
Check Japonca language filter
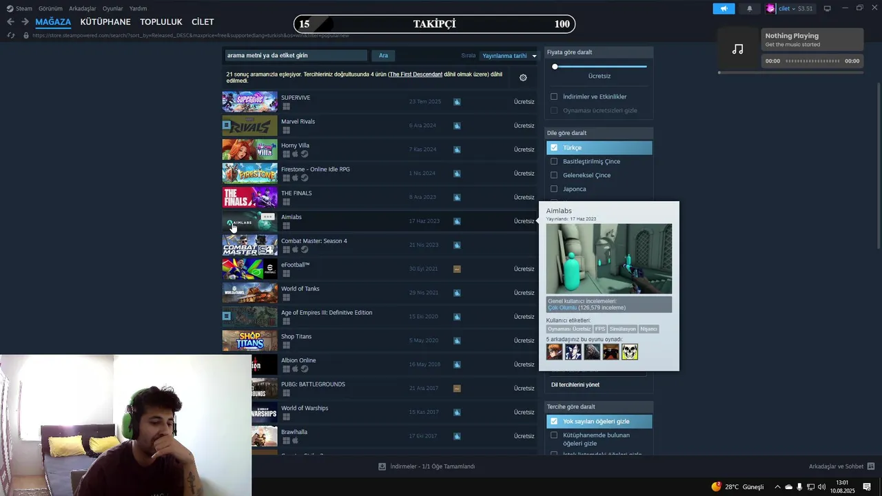(554, 189)
